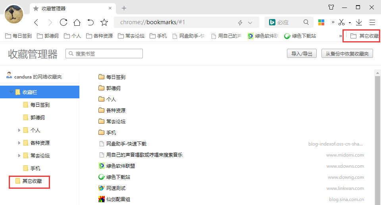
Task: Open 绿色下载站 bookmark in bookmarks bar
Action: 300,36
